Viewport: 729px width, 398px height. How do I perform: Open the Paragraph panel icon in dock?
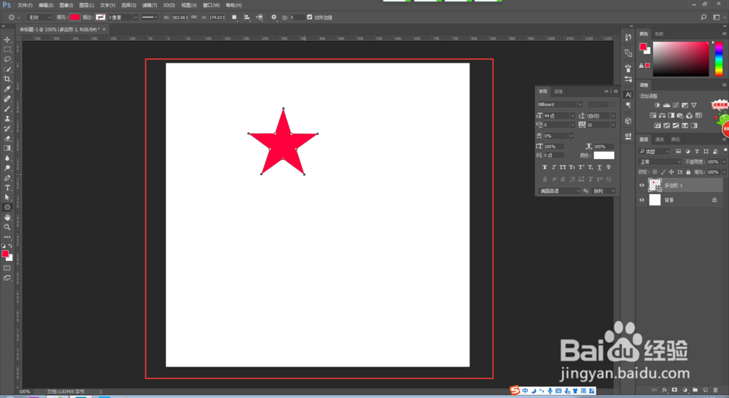(x=628, y=105)
